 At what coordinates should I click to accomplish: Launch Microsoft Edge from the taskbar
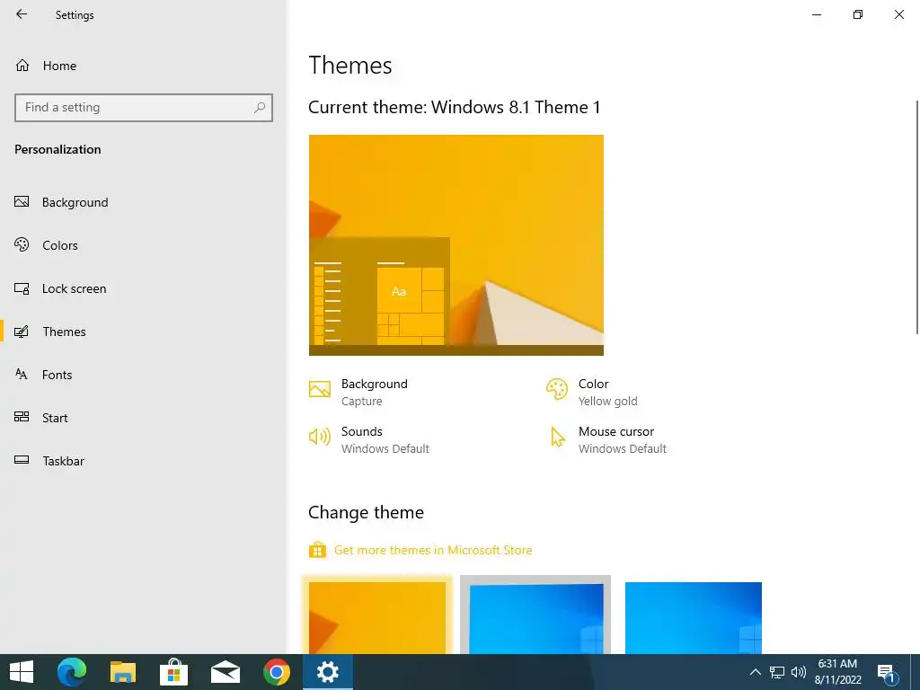[x=72, y=672]
